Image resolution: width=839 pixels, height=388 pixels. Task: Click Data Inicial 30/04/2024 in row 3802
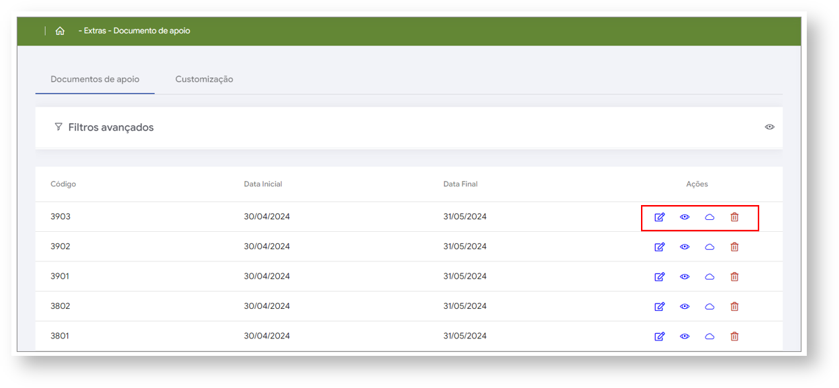click(x=267, y=306)
